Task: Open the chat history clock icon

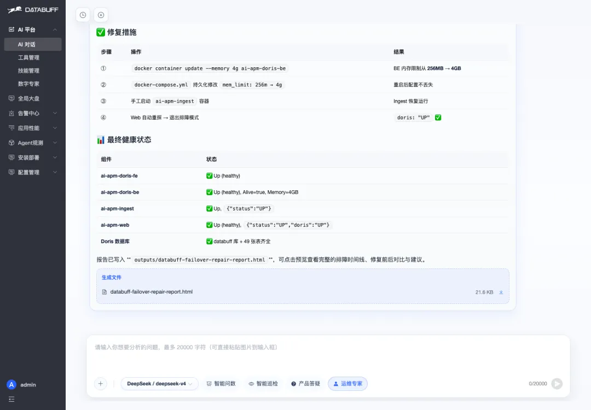Action: (83, 15)
